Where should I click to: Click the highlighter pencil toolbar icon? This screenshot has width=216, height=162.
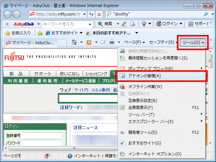tap(124, 24)
